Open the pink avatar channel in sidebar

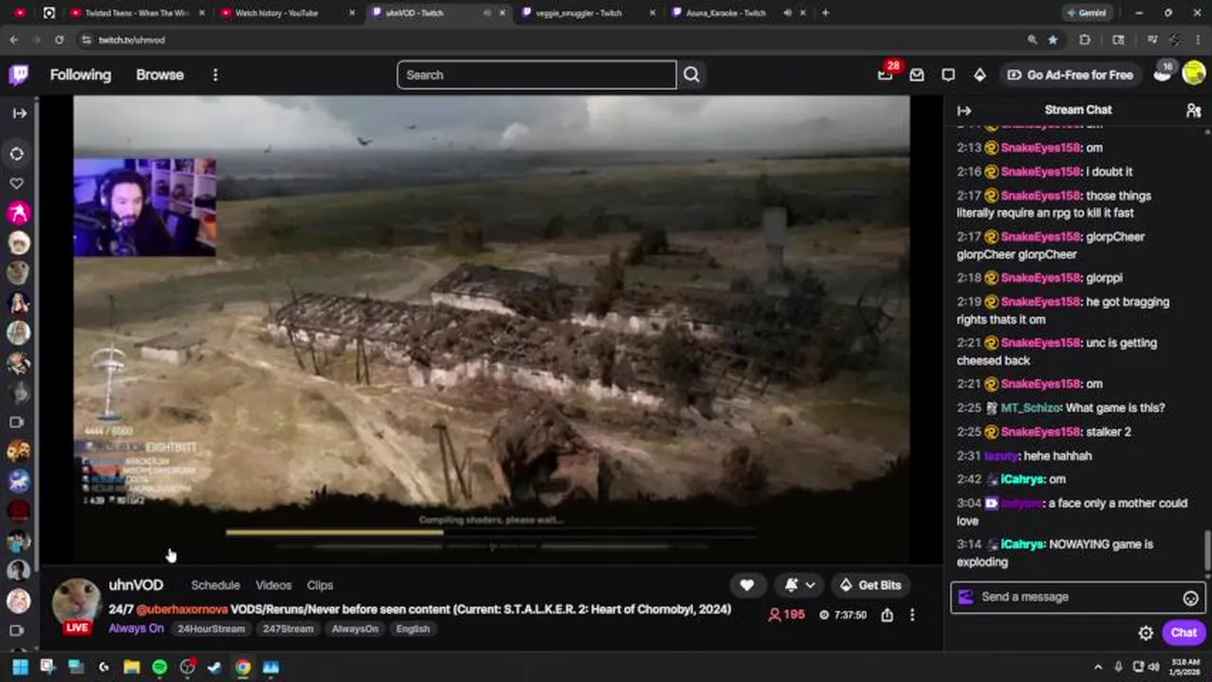point(18,213)
